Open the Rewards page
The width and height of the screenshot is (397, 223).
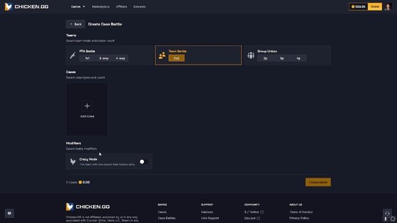point(140,7)
